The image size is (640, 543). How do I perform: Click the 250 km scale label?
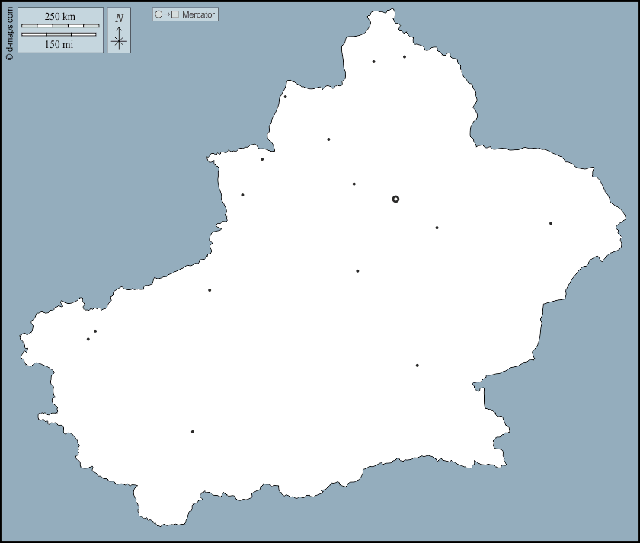[60, 16]
